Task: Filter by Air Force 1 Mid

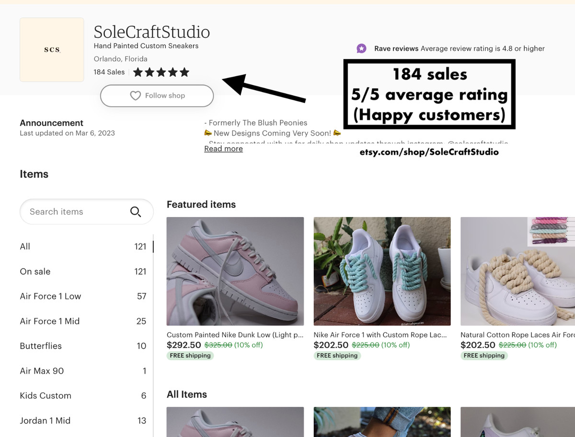Action: [x=49, y=322]
